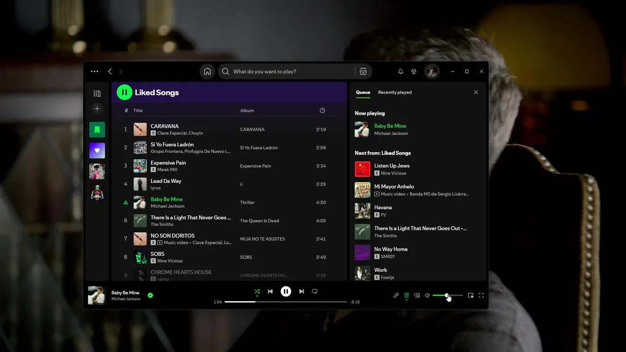Toggle shuffle in the player bar

[x=257, y=291]
